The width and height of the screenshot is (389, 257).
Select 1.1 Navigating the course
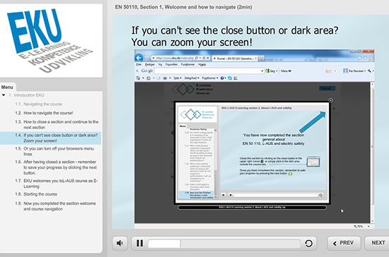point(38,104)
